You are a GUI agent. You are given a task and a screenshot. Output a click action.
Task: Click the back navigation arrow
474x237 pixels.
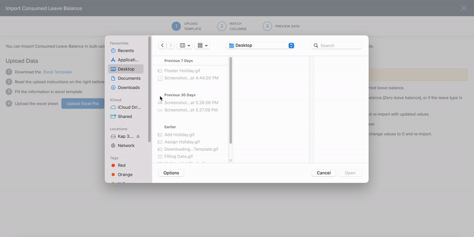pyautogui.click(x=162, y=45)
